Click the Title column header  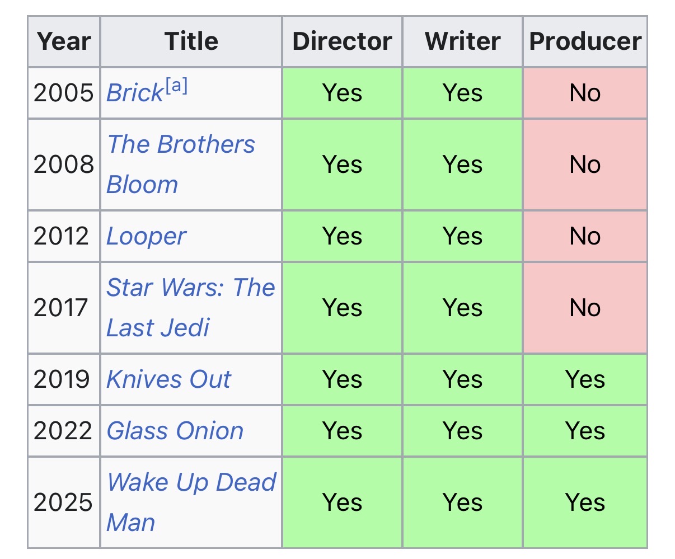coord(191,41)
